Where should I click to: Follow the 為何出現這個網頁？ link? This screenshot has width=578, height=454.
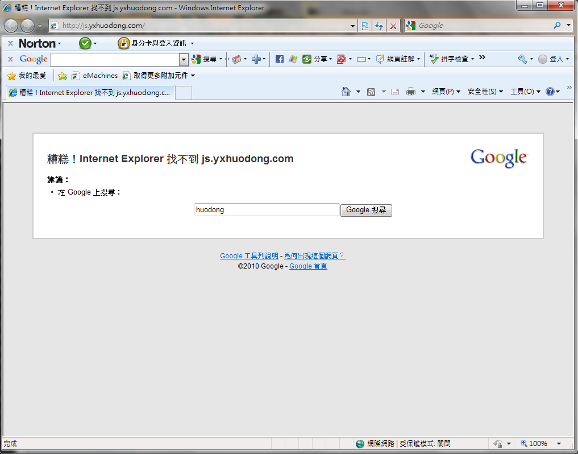pyautogui.click(x=314, y=256)
